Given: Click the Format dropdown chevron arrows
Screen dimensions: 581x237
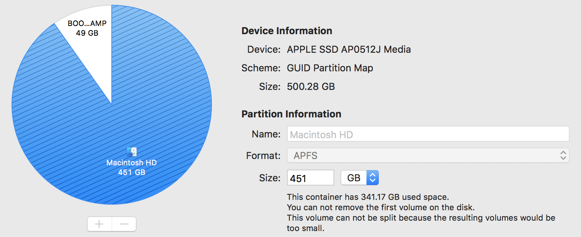Looking at the screenshot, I should [x=563, y=156].
